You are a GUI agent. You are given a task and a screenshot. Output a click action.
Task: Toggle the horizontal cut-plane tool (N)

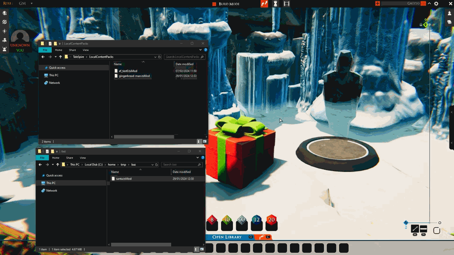[423, 229]
